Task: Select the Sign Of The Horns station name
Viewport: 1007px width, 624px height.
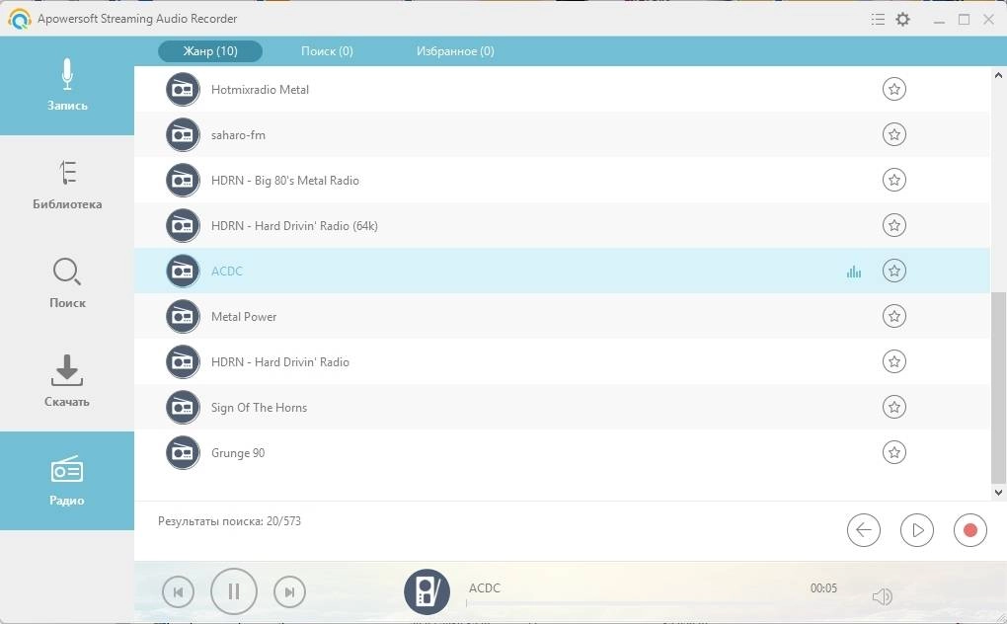Action: (259, 408)
